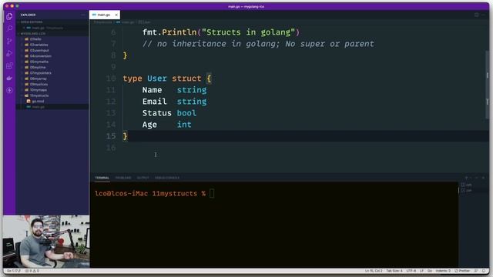Close the terminal panel
493x277 pixels.
[x=483, y=178]
